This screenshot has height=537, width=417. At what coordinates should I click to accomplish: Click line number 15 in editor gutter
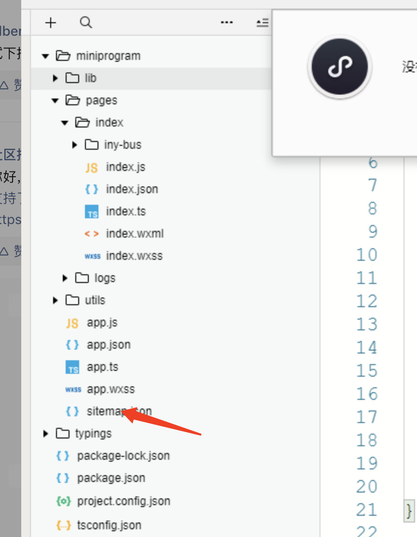tap(367, 371)
